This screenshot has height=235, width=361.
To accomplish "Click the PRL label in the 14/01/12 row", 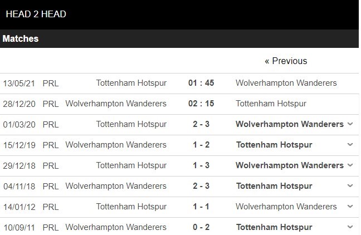I will point(50,207).
